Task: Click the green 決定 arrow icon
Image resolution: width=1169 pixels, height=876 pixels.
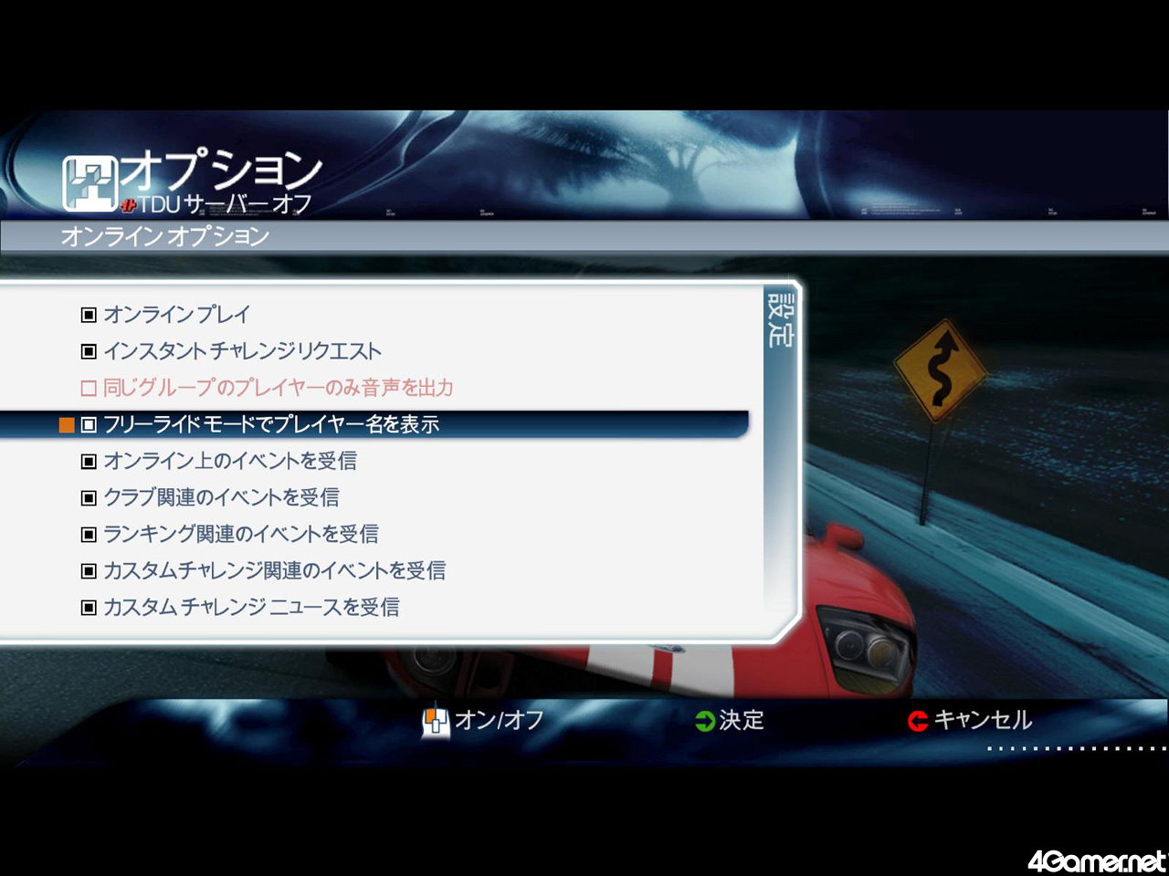Action: coord(704,722)
